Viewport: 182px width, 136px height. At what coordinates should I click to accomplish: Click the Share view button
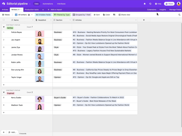coord(124,15)
